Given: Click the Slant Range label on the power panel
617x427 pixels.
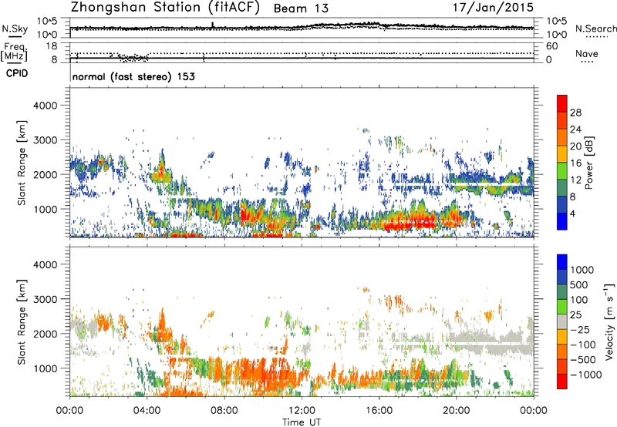Looking at the screenshot, I should point(22,163).
